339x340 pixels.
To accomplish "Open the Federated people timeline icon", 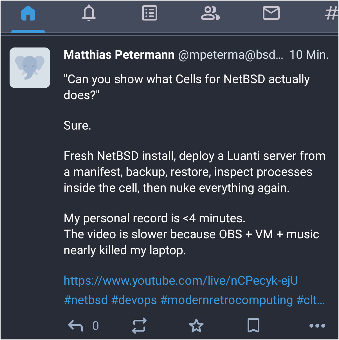I will click(x=210, y=13).
